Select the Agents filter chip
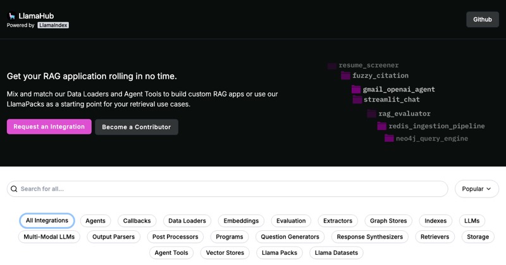Screen dimensions: 506x265 coord(96,221)
